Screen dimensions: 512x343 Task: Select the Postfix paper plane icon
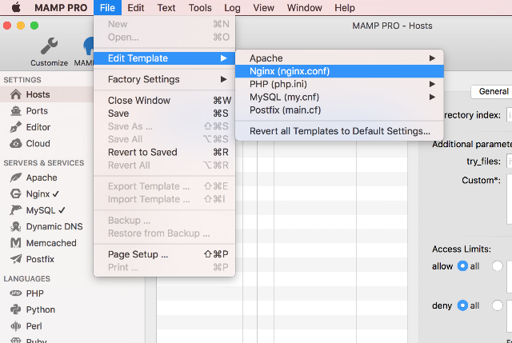tap(16, 259)
